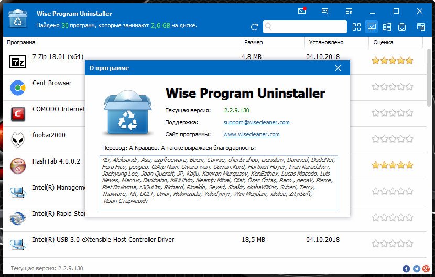
Task: Open www.wisecleaner.com website link
Action: [252, 134]
